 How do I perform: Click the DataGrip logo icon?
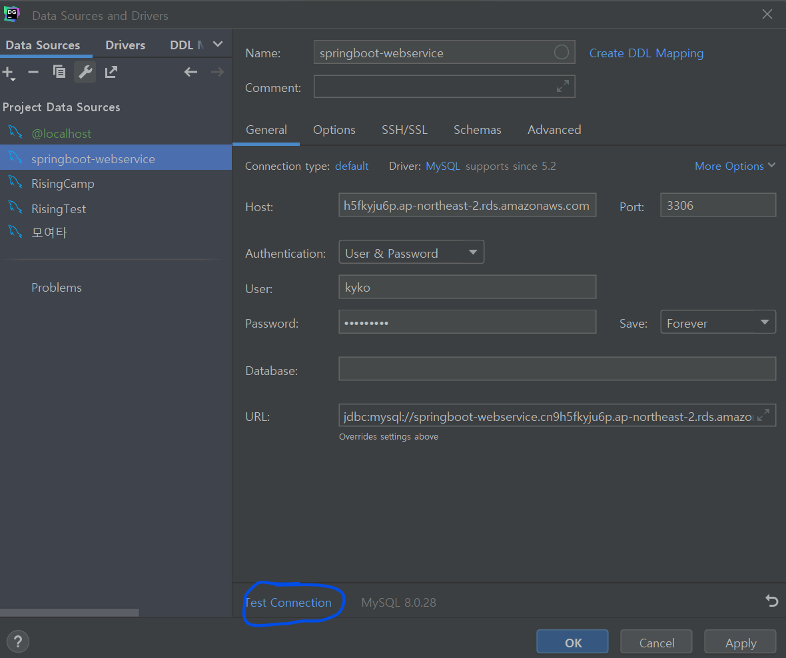[11, 14]
